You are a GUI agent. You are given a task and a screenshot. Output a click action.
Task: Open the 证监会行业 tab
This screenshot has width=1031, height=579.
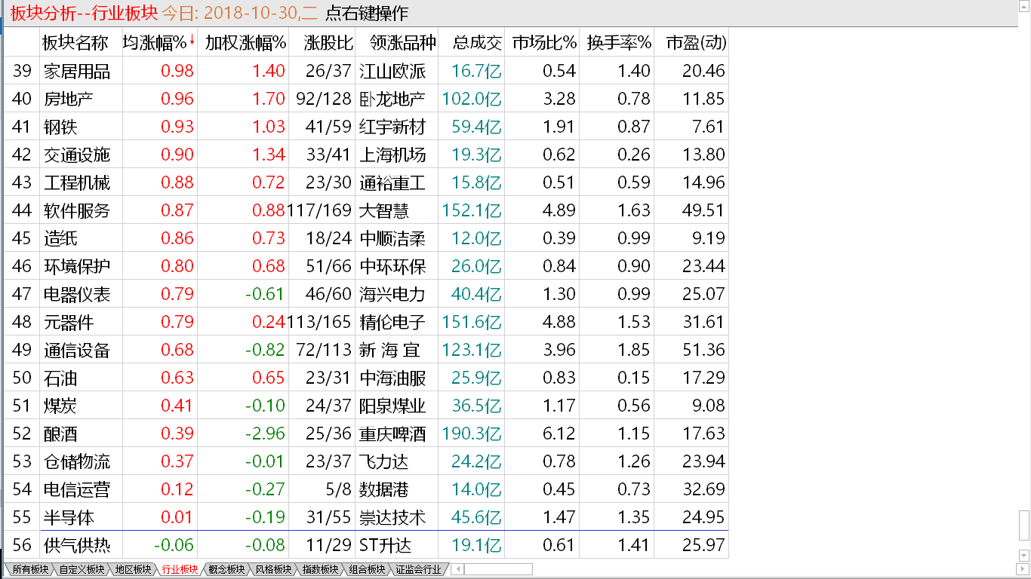pos(418,569)
